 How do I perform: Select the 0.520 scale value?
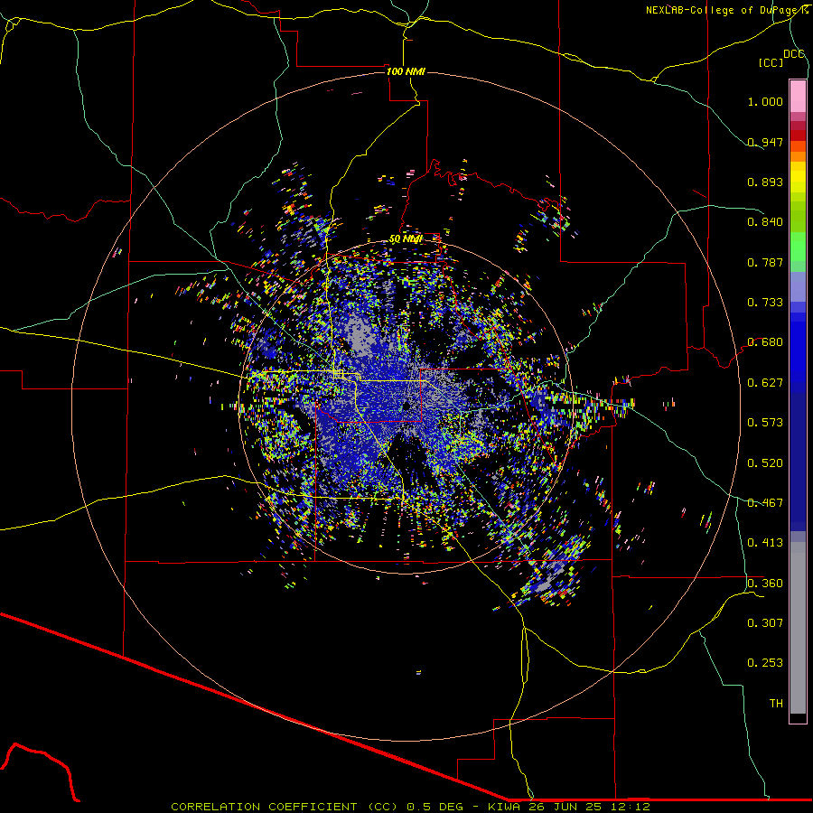(x=765, y=463)
